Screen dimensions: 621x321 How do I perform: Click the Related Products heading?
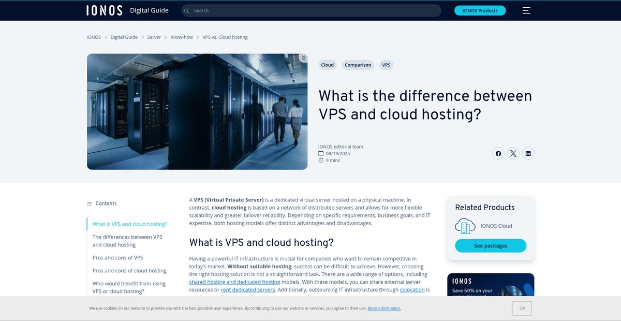pyautogui.click(x=485, y=208)
